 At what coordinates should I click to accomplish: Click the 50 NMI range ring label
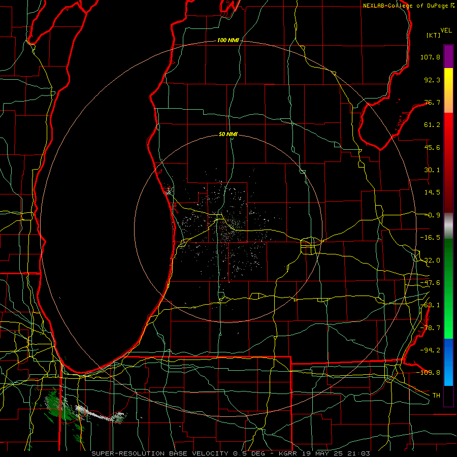(228, 134)
